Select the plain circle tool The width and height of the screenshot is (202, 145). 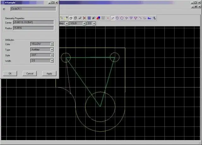tap(122, 18)
